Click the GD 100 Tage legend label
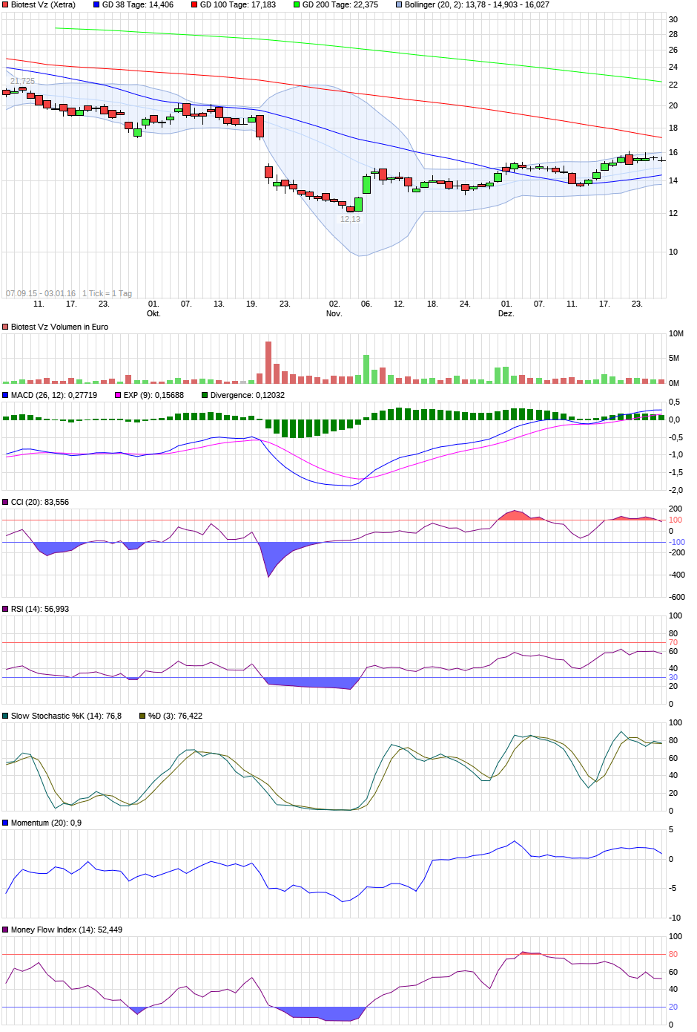 237,5
